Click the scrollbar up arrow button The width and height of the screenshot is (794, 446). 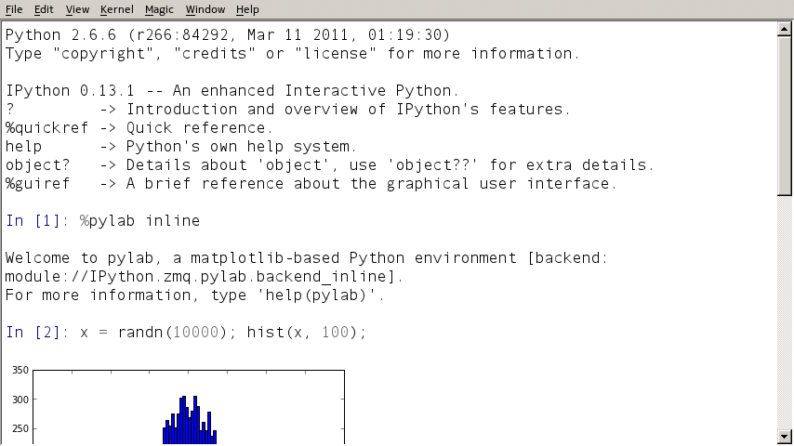784,30
